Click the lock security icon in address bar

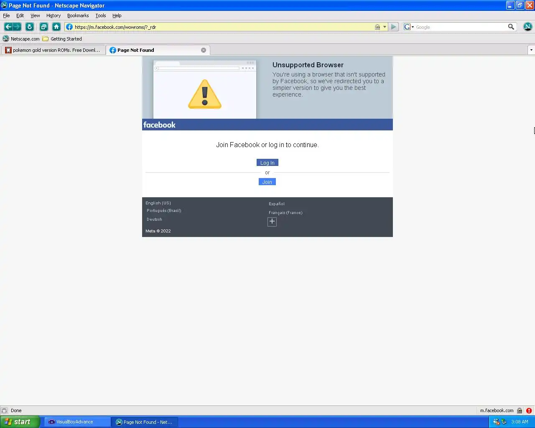(377, 27)
